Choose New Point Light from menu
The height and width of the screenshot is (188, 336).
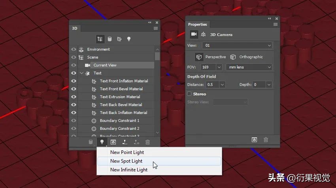159,152
